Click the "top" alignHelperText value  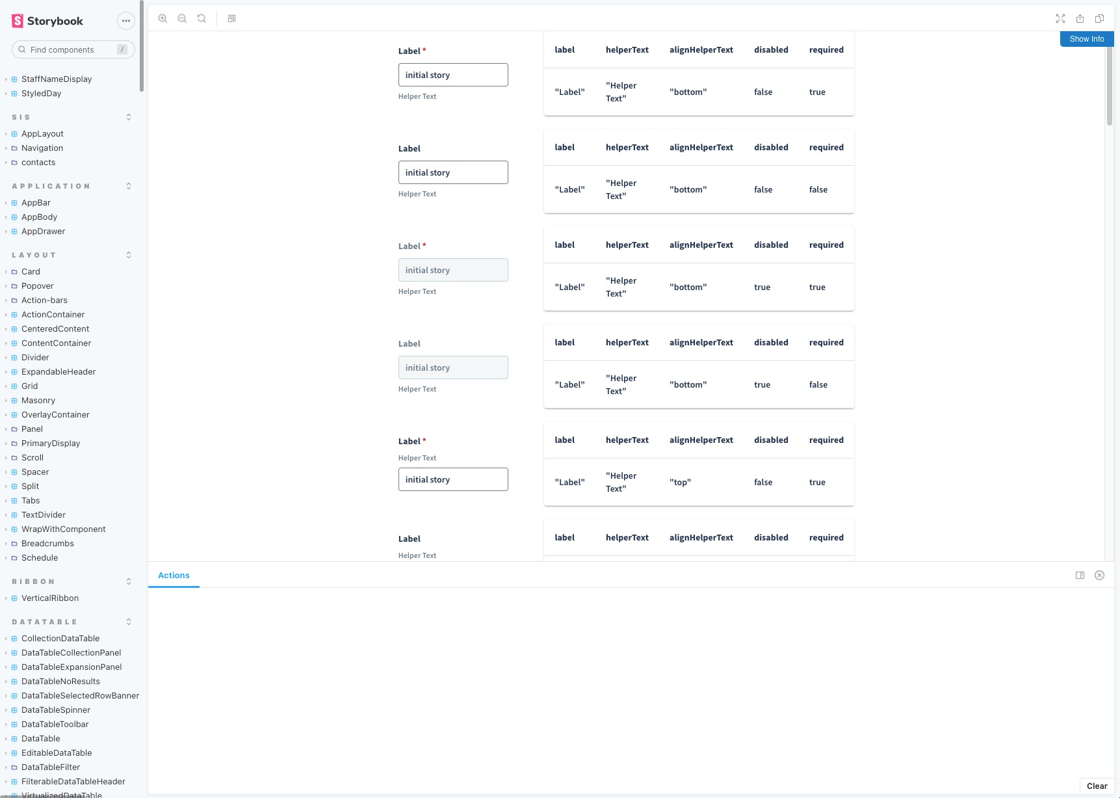click(680, 483)
